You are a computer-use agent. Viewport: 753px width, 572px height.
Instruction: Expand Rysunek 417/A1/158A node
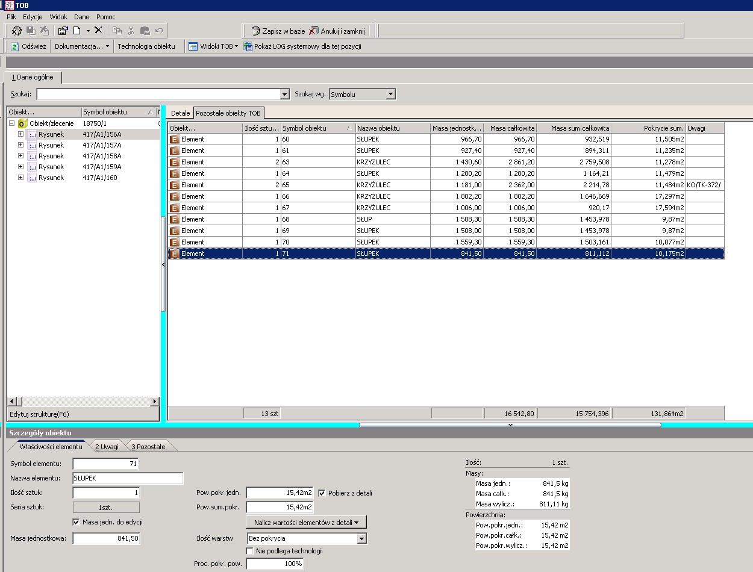[20, 156]
